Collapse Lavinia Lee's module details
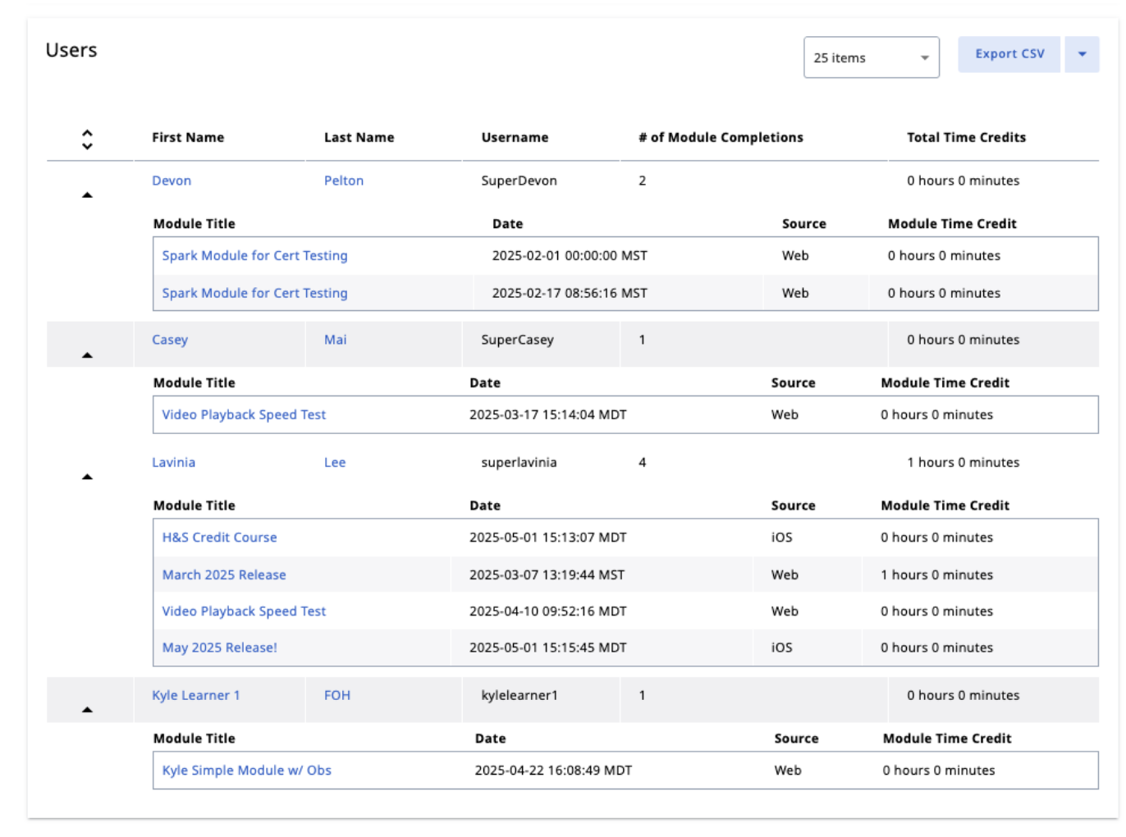This screenshot has width=1126, height=837. [x=87, y=477]
